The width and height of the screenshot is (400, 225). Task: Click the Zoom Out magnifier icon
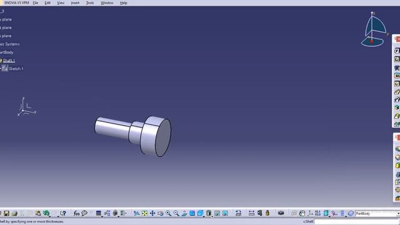point(176,213)
